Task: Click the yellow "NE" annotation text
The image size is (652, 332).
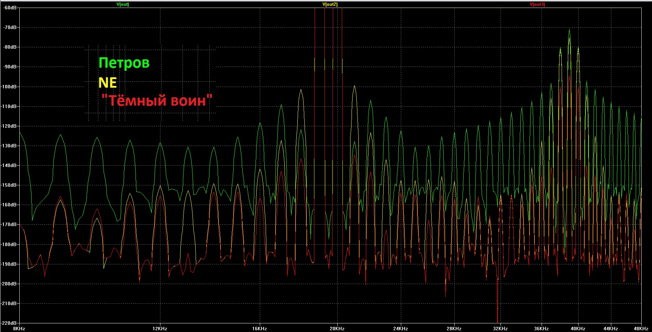Action: [x=108, y=83]
